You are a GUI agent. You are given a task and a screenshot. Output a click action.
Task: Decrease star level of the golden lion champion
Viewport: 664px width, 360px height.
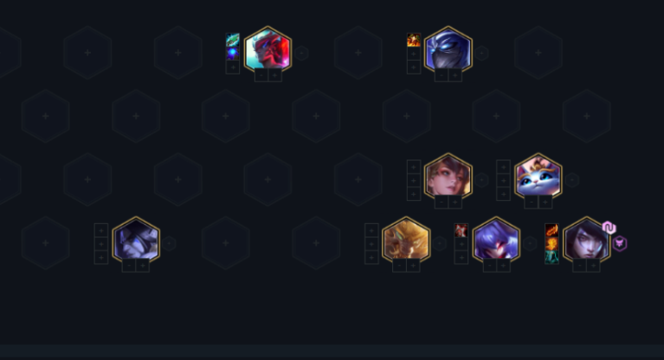click(399, 266)
